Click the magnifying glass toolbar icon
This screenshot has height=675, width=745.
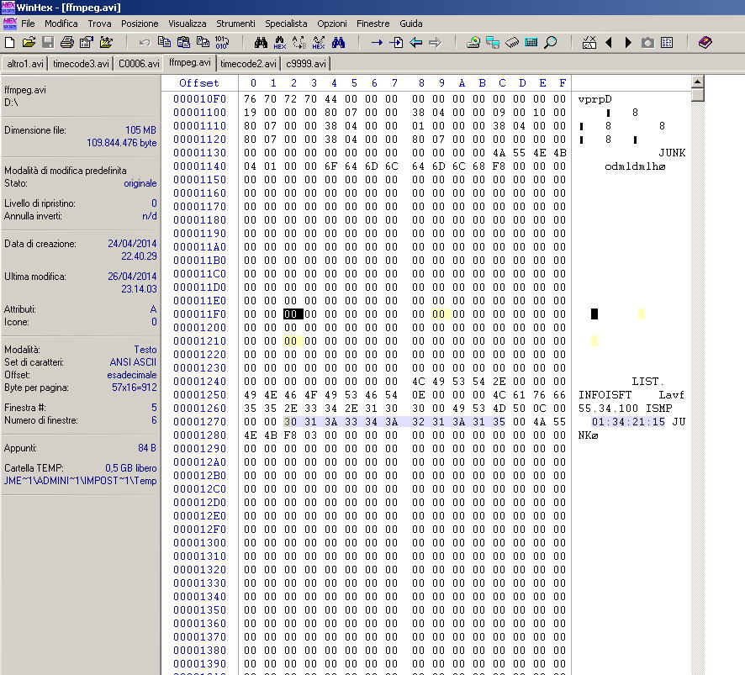click(x=551, y=42)
